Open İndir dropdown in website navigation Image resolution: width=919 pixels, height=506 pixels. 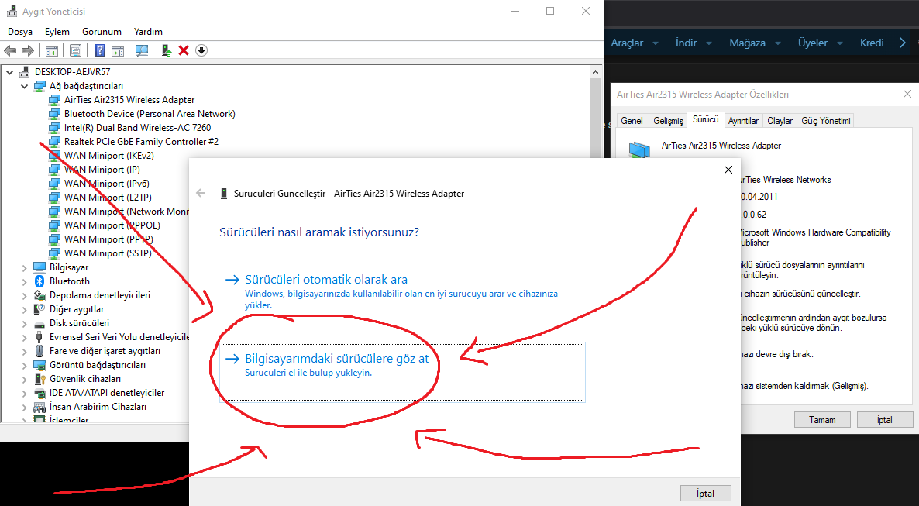[694, 43]
